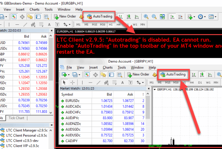Select horizontal line tool in outer drawing toolbar
The height and width of the screenshot is (149, 222).
tap(17, 25)
